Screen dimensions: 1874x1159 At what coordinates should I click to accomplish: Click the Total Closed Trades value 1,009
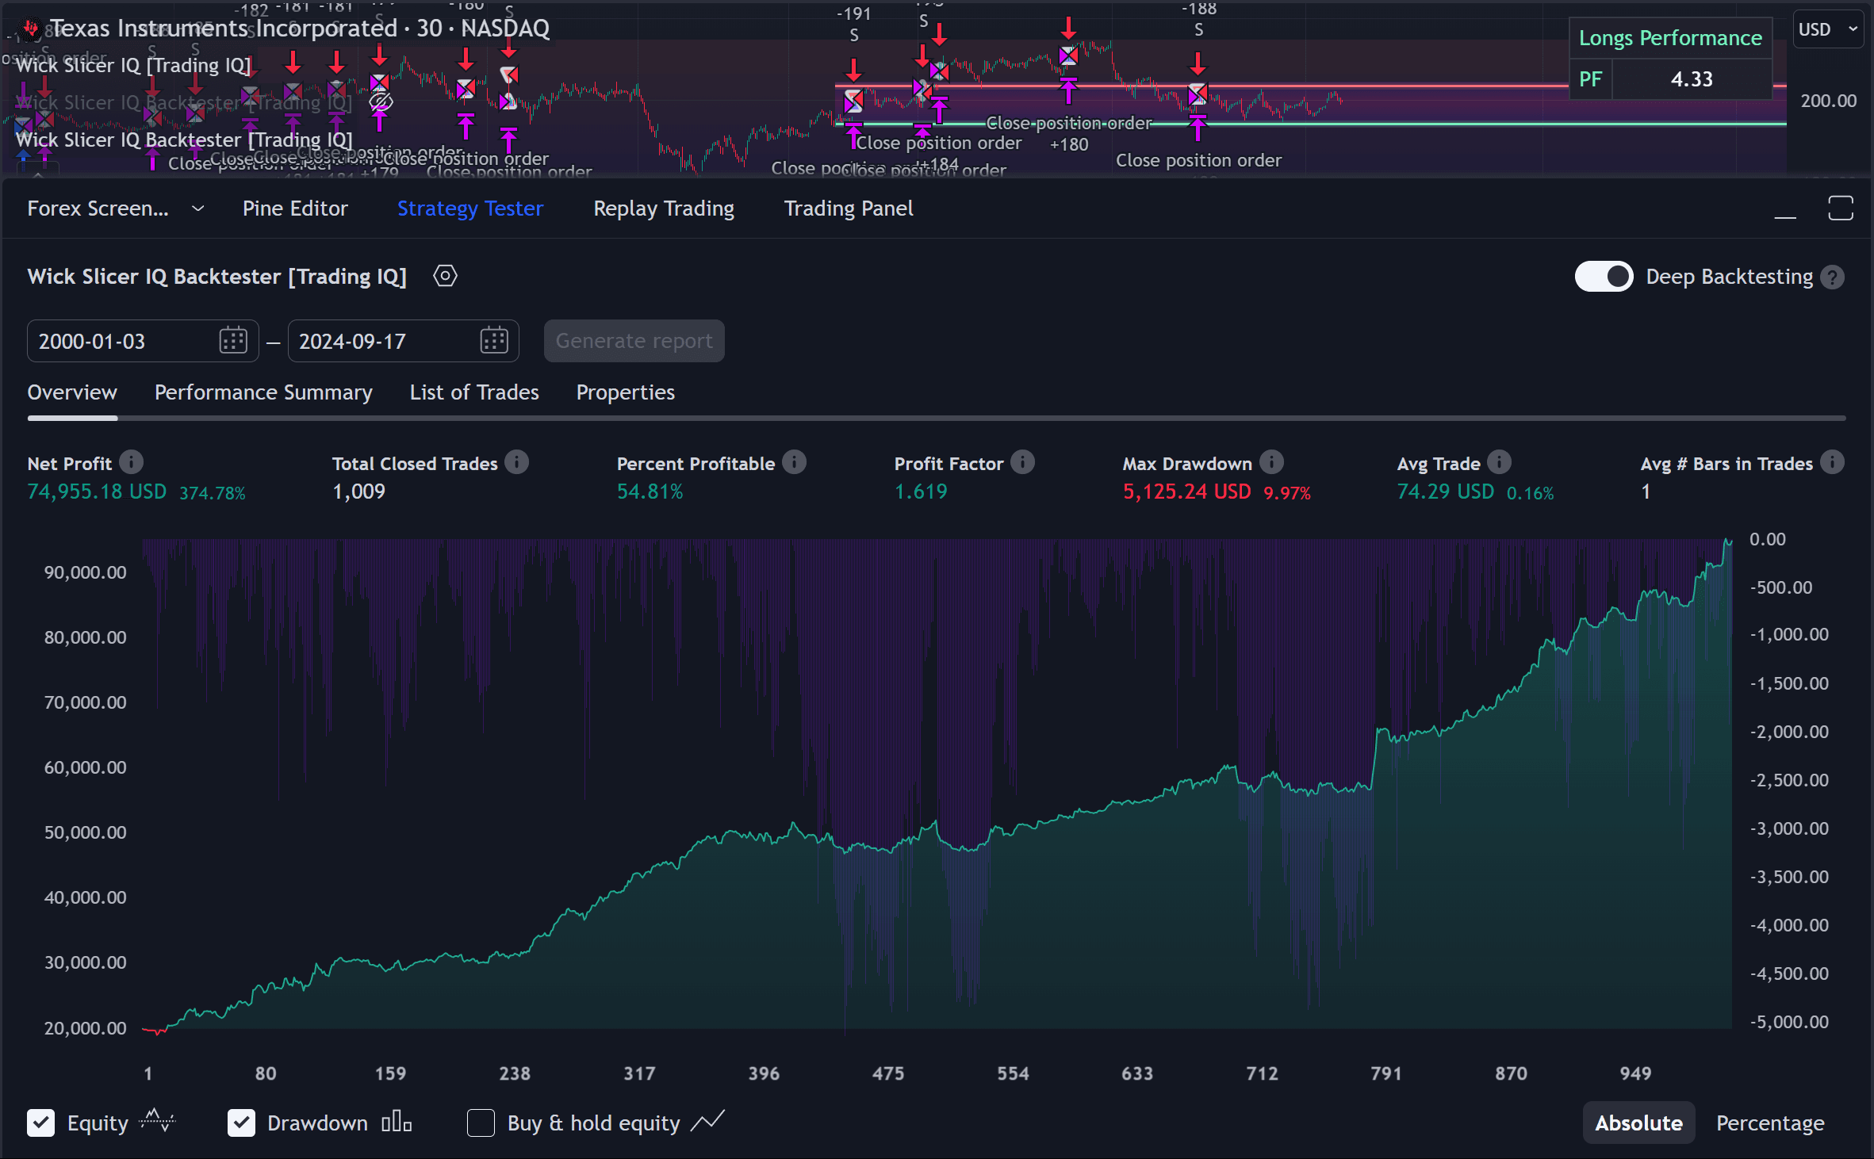click(358, 492)
